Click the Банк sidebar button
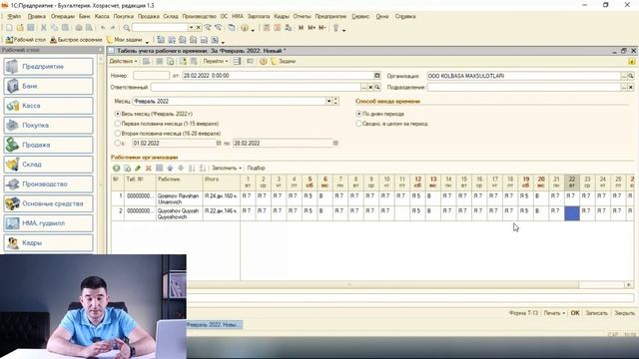The width and height of the screenshot is (639, 359). click(x=49, y=86)
